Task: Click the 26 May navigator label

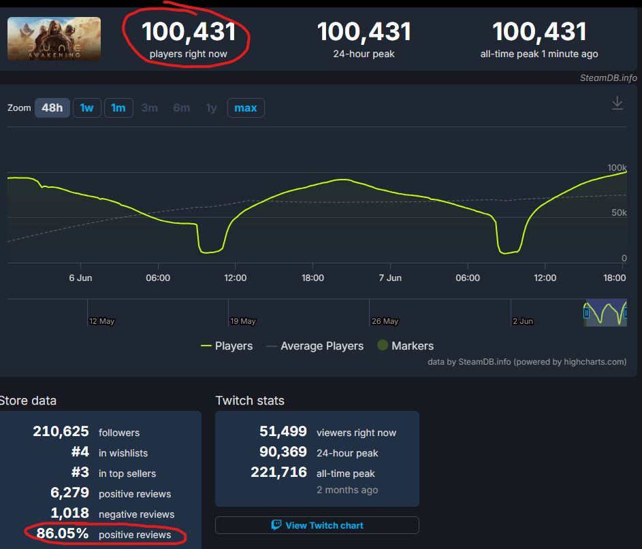Action: click(385, 321)
